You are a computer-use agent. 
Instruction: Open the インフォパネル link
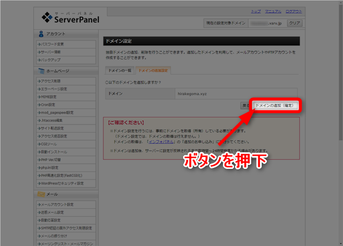[x=161, y=142]
